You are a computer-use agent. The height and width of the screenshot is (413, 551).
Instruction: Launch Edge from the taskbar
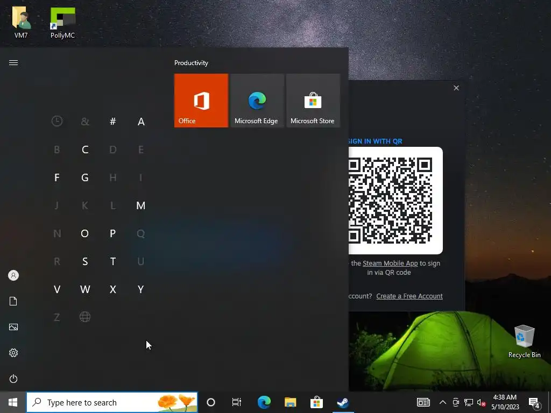tap(264, 402)
